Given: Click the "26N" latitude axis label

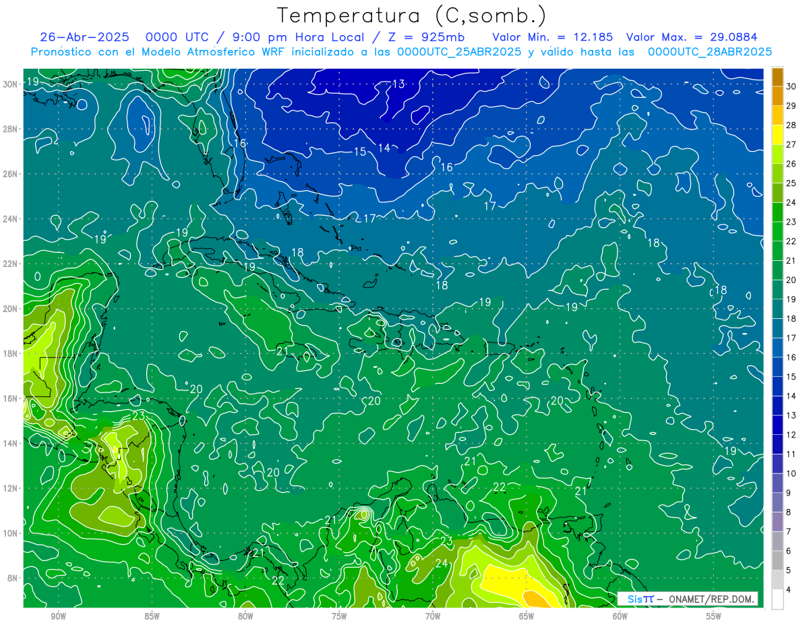Looking at the screenshot, I should coord(10,174).
